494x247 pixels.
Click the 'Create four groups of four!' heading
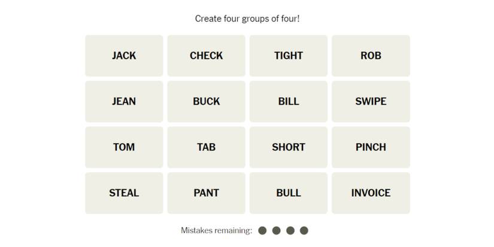pos(247,19)
